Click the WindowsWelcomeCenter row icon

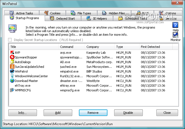click(12, 76)
